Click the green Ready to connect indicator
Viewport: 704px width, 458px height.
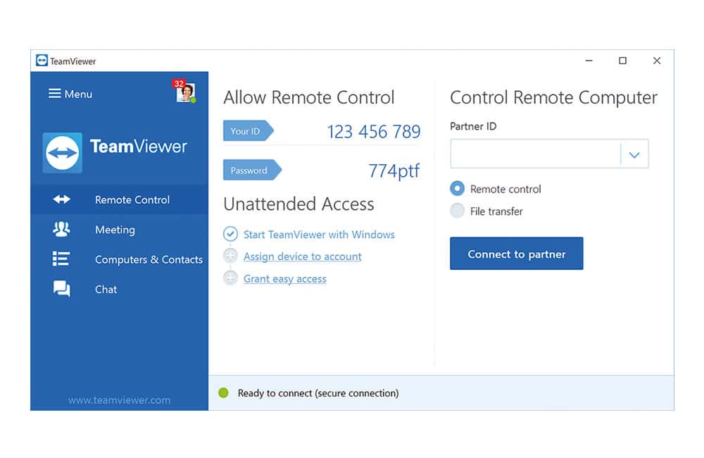tap(225, 393)
